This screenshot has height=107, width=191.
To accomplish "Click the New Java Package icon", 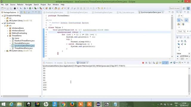I will tap(47, 8).
